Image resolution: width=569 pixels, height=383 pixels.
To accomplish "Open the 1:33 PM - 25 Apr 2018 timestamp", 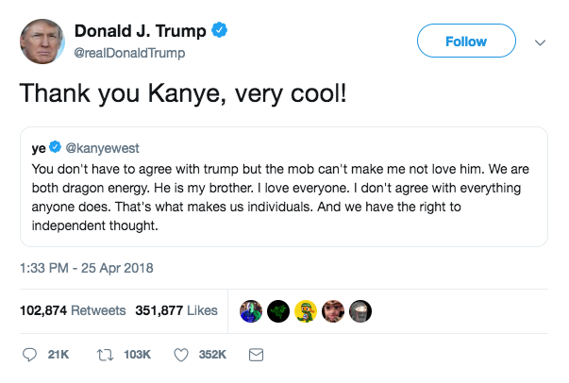I will pos(86,269).
